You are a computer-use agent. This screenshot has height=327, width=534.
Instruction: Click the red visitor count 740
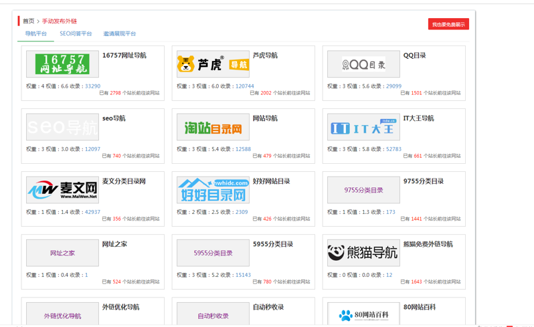(x=117, y=156)
